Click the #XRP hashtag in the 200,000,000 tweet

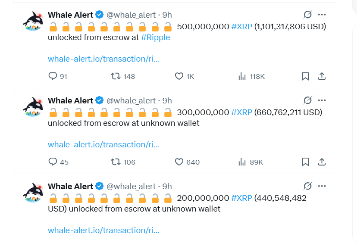[241, 198]
